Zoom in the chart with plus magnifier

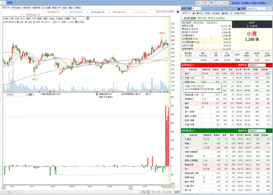[148, 192]
